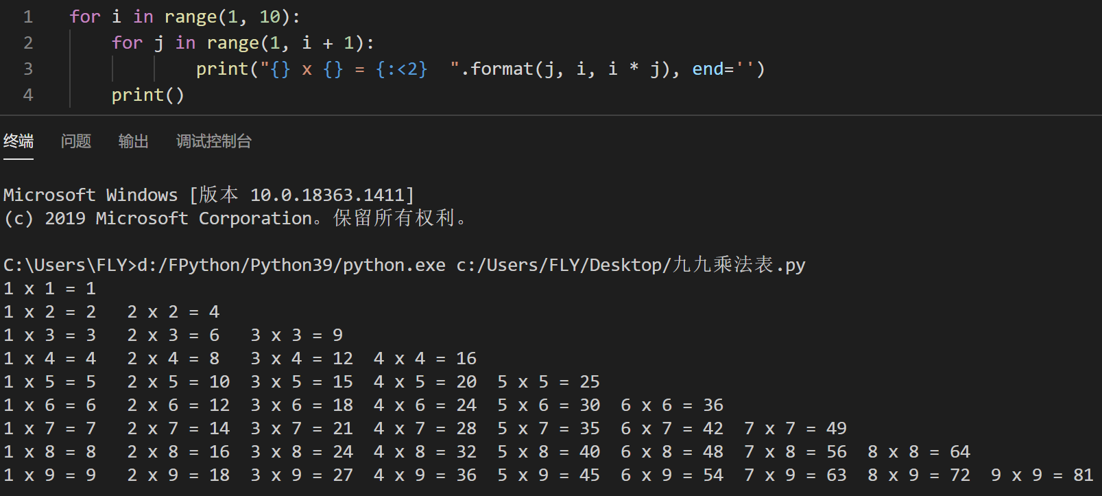This screenshot has width=1102, height=496.
Task: Open the 调试控制台 panel tab
Action: tap(214, 141)
